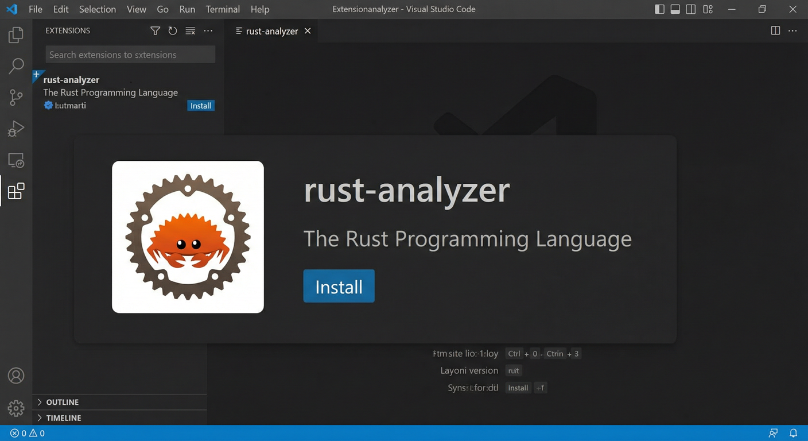Click the publisher name under rust-analyzer

pos(70,106)
